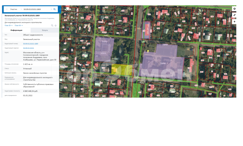The image size is (243, 146).
Task: Open the 'План КК' link
Action: (19, 26)
